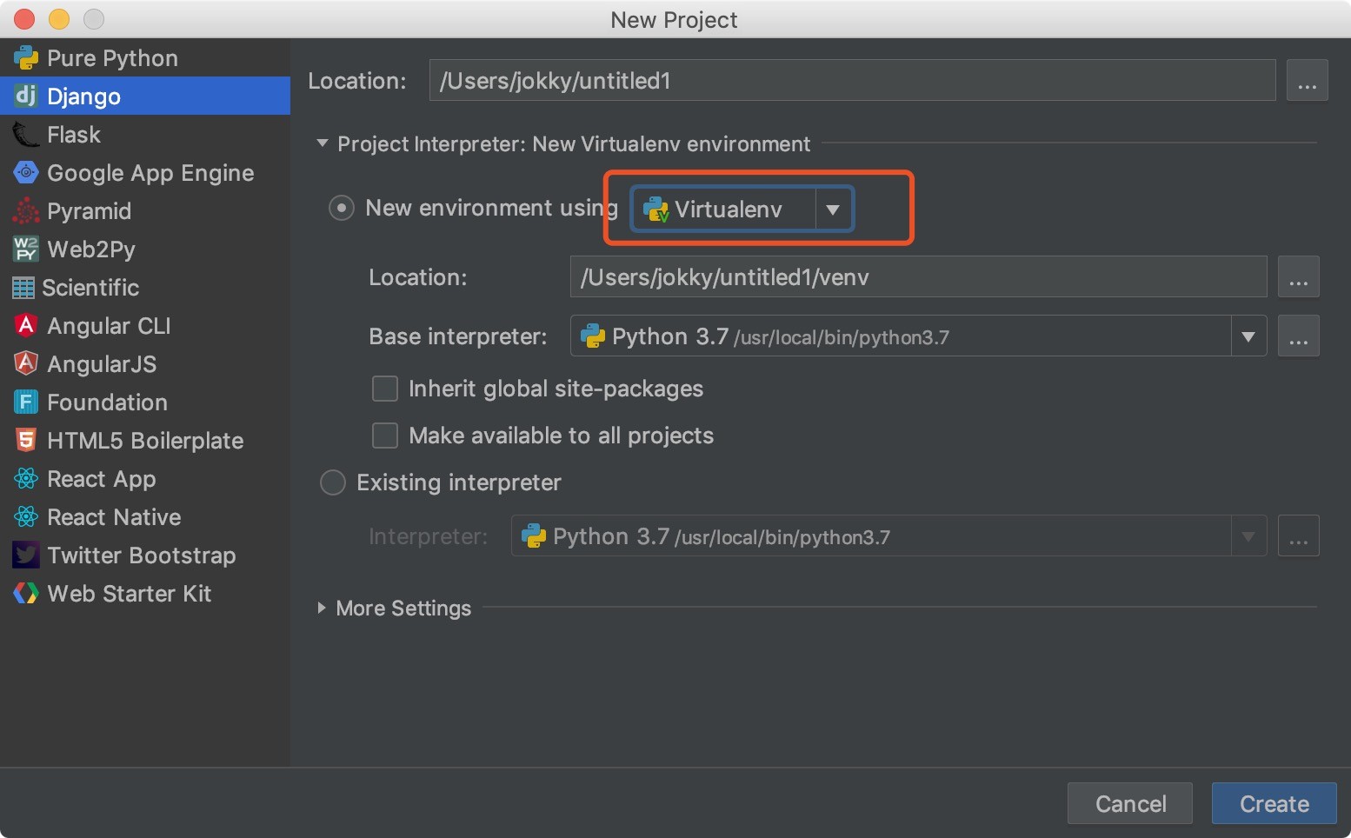1351x838 pixels.
Task: Select Web Starter Kit in the list
Action: (x=145, y=594)
